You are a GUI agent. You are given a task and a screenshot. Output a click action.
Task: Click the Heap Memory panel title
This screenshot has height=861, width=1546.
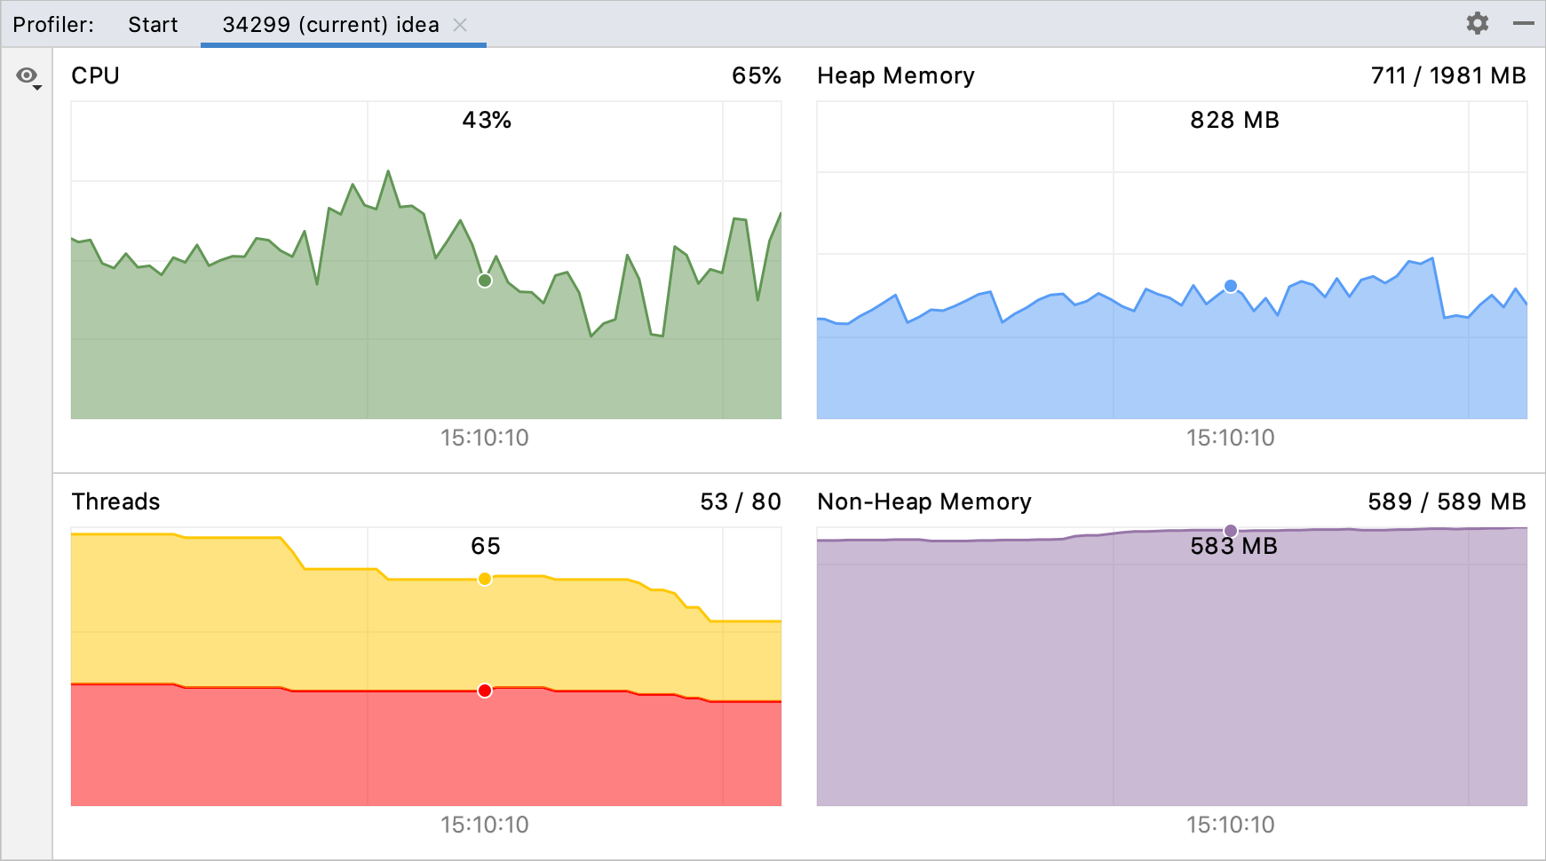pyautogui.click(x=894, y=75)
